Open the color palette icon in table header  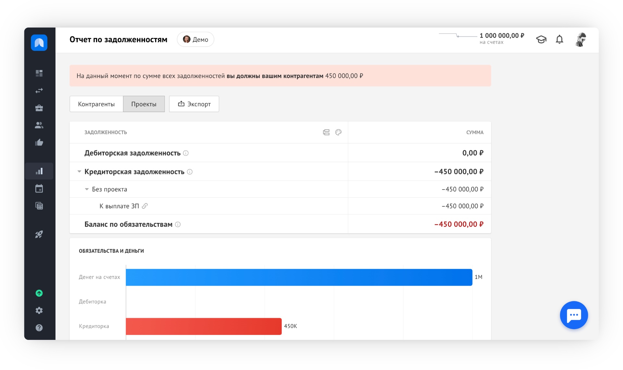point(338,132)
